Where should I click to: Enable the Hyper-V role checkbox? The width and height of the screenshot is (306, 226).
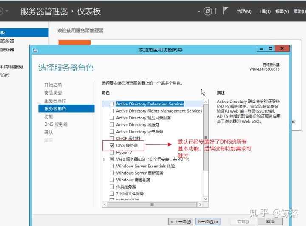point(112,152)
